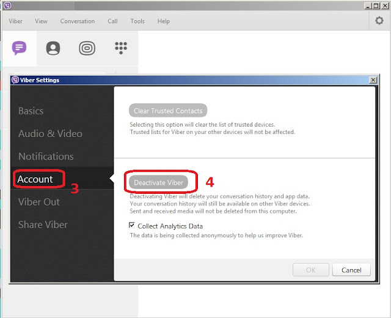Image resolution: width=391 pixels, height=318 pixels.
Task: Select Share Viber settings section
Action: tap(43, 224)
